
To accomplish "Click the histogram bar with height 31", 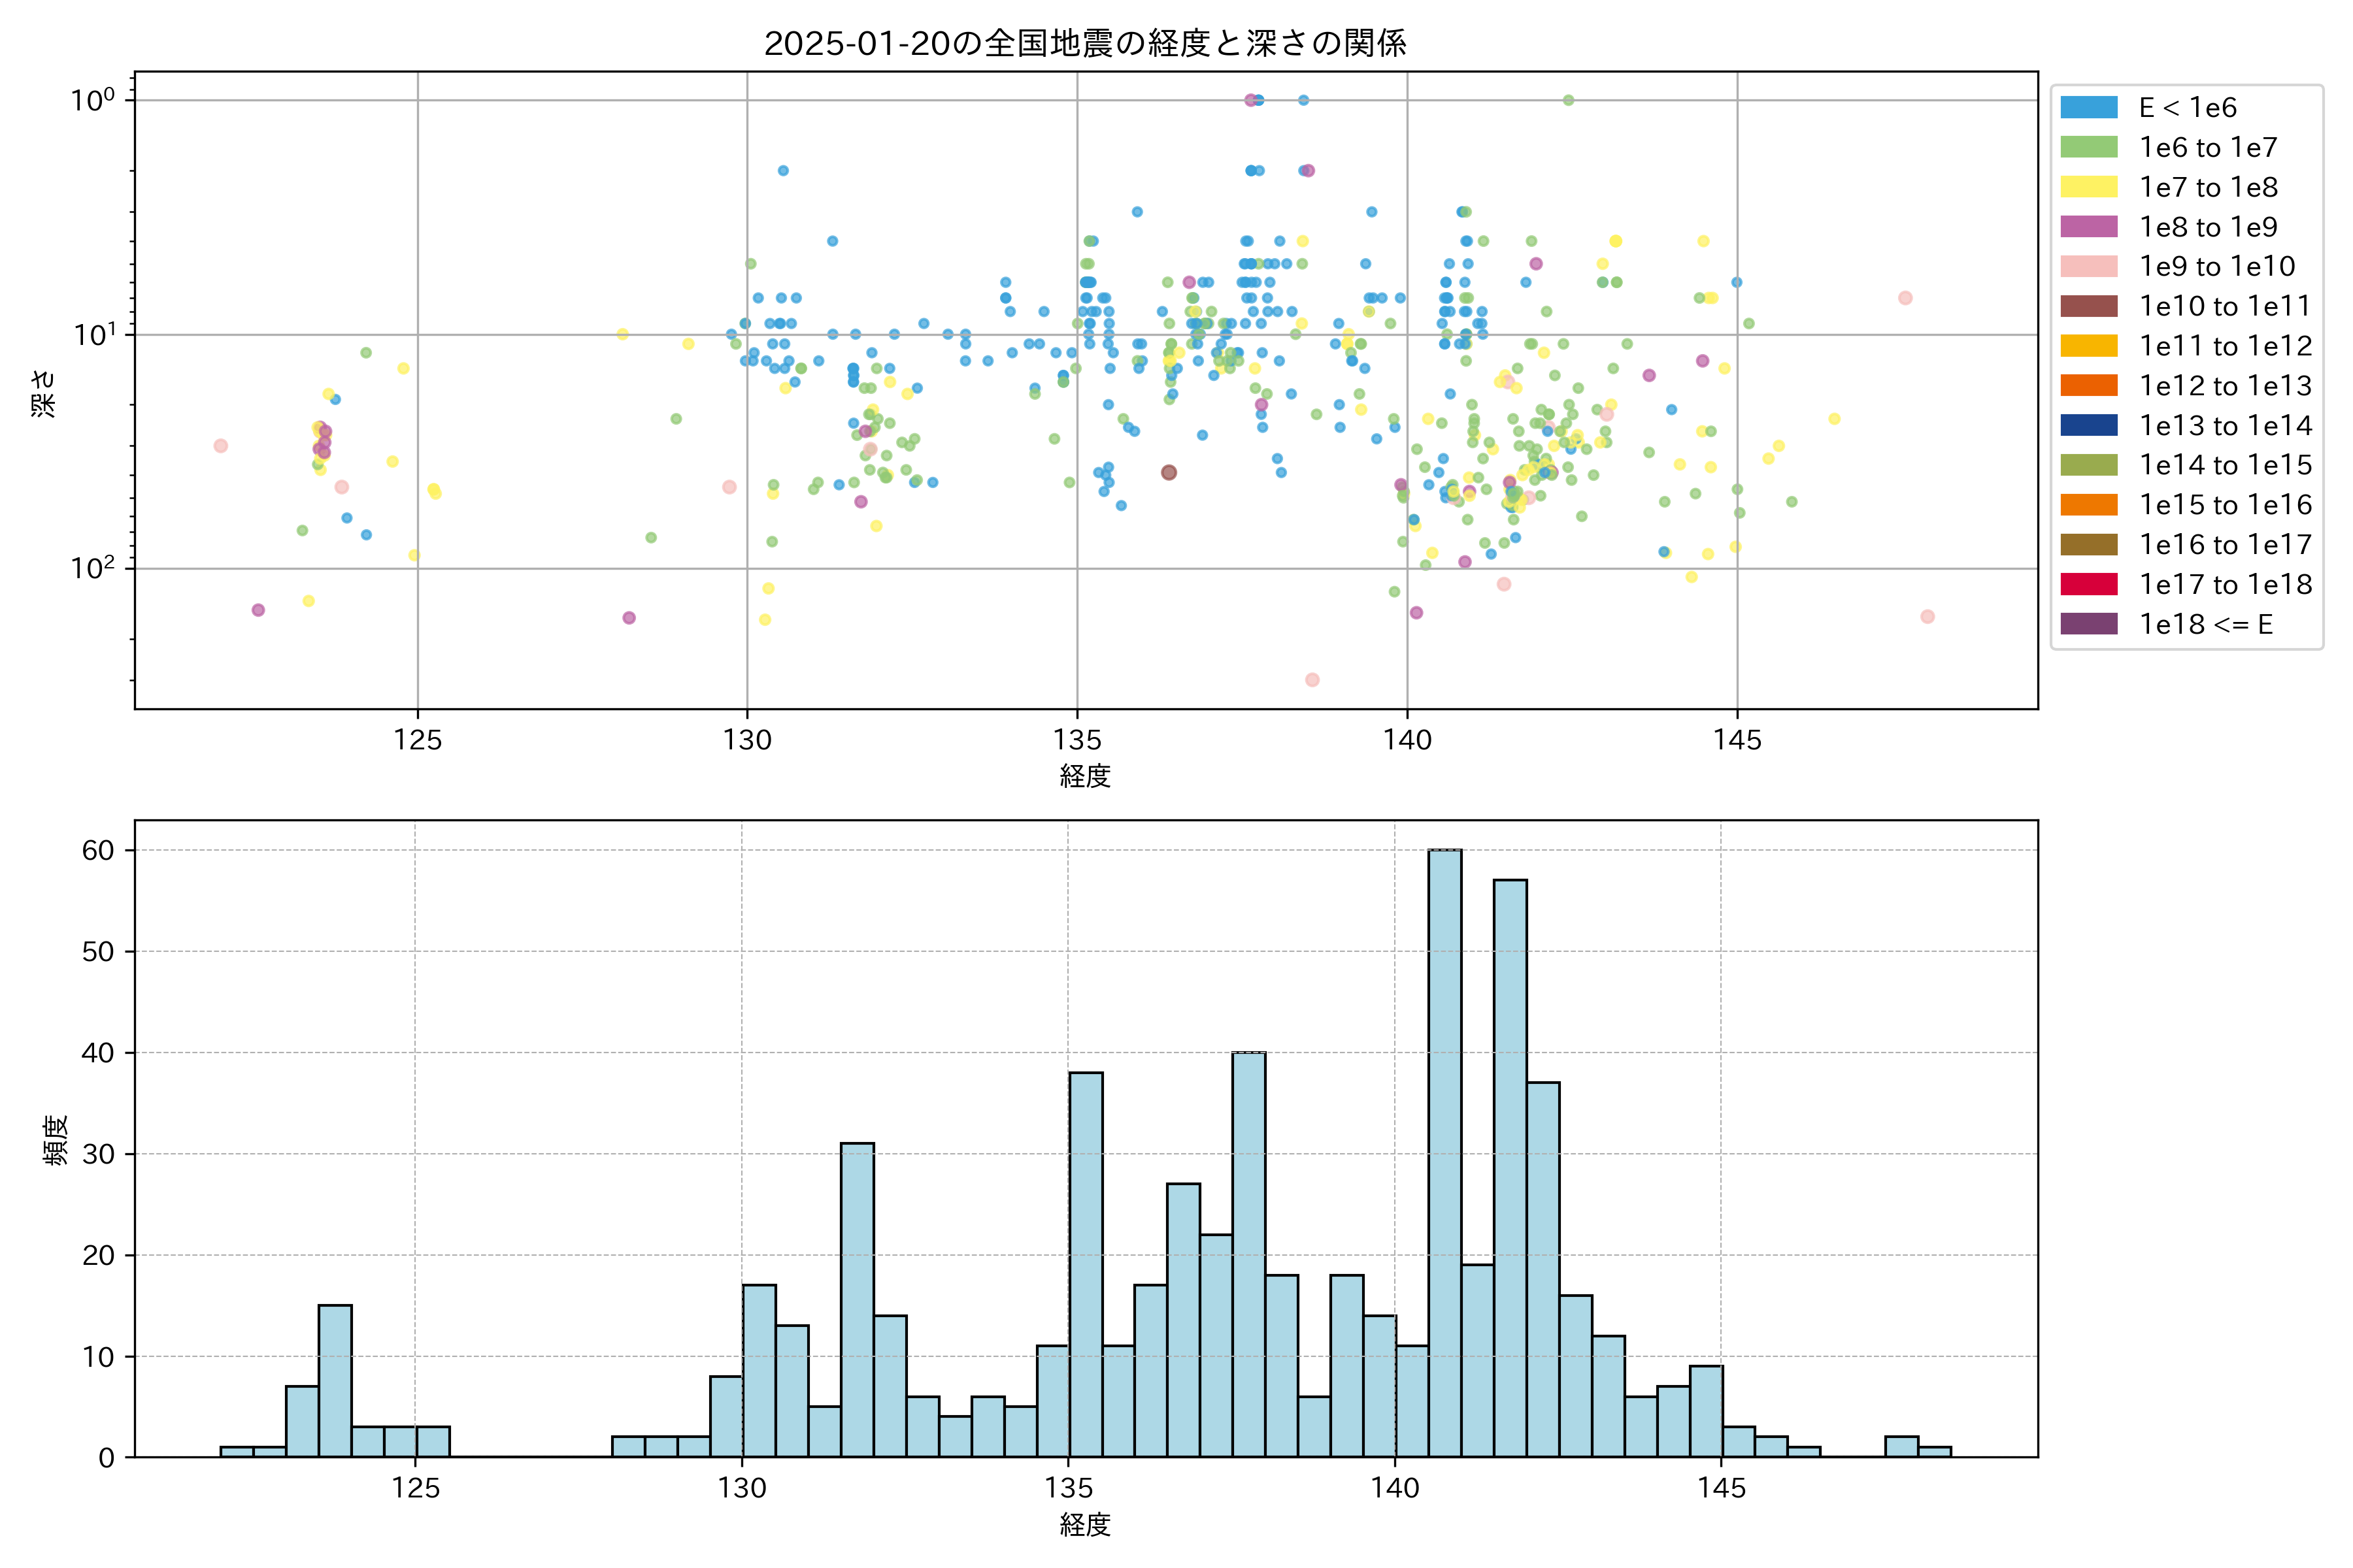I will point(858,1300).
